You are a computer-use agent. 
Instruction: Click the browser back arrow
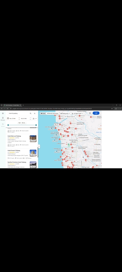[x=2, y=109]
